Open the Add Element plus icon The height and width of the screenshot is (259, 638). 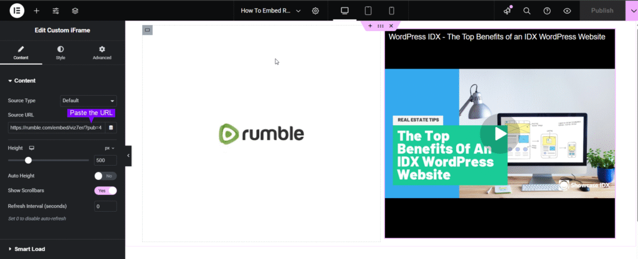click(37, 11)
